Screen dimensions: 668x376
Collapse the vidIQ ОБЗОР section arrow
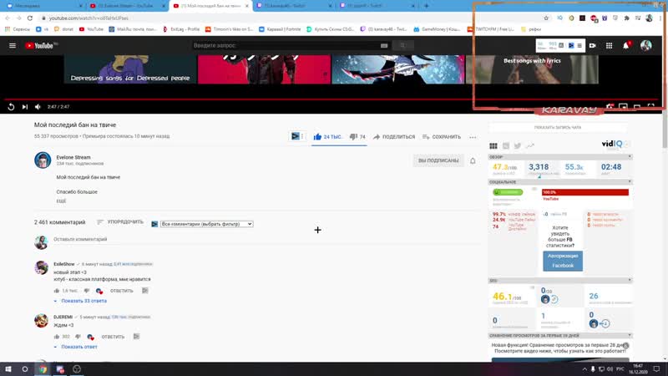(630, 157)
